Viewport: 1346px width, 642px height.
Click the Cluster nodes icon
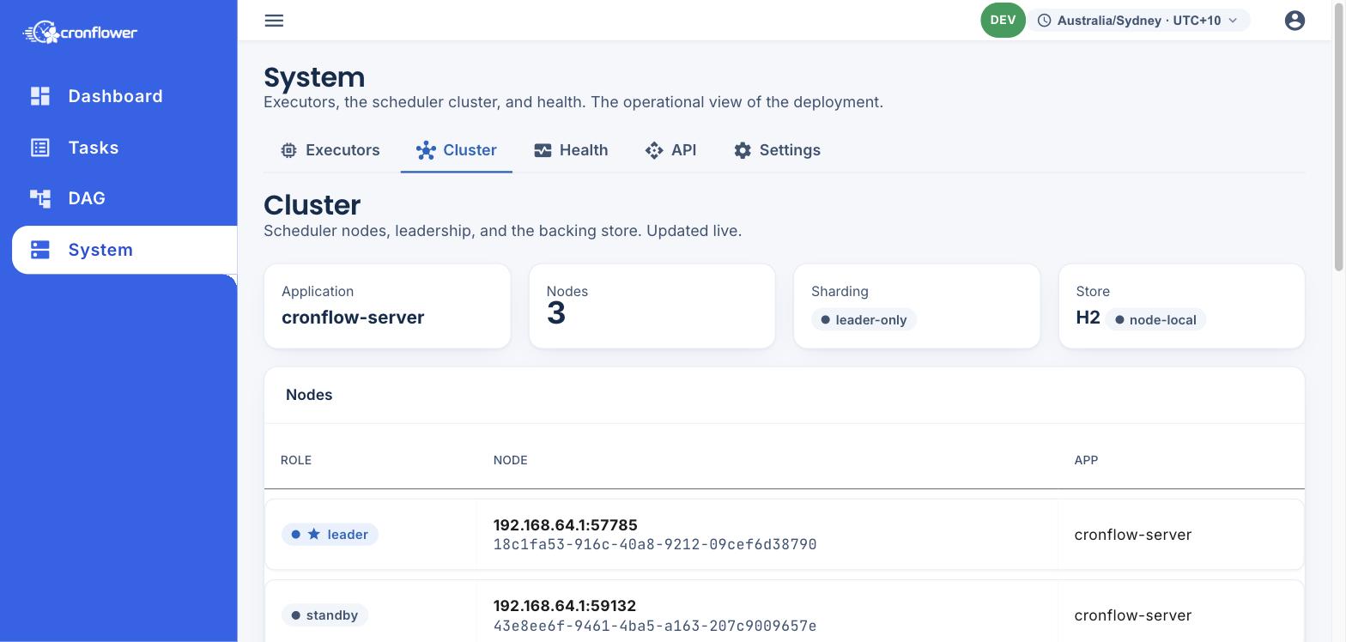pyautogui.click(x=426, y=150)
